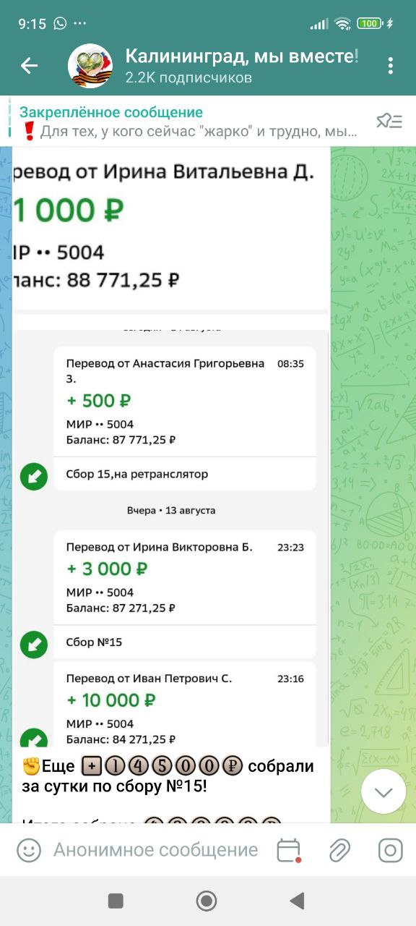This screenshot has height=926, width=416.
Task: Tap Android home circle button
Action: click(x=207, y=901)
